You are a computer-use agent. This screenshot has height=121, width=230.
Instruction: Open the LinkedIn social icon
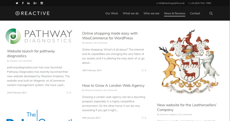(29, 3)
